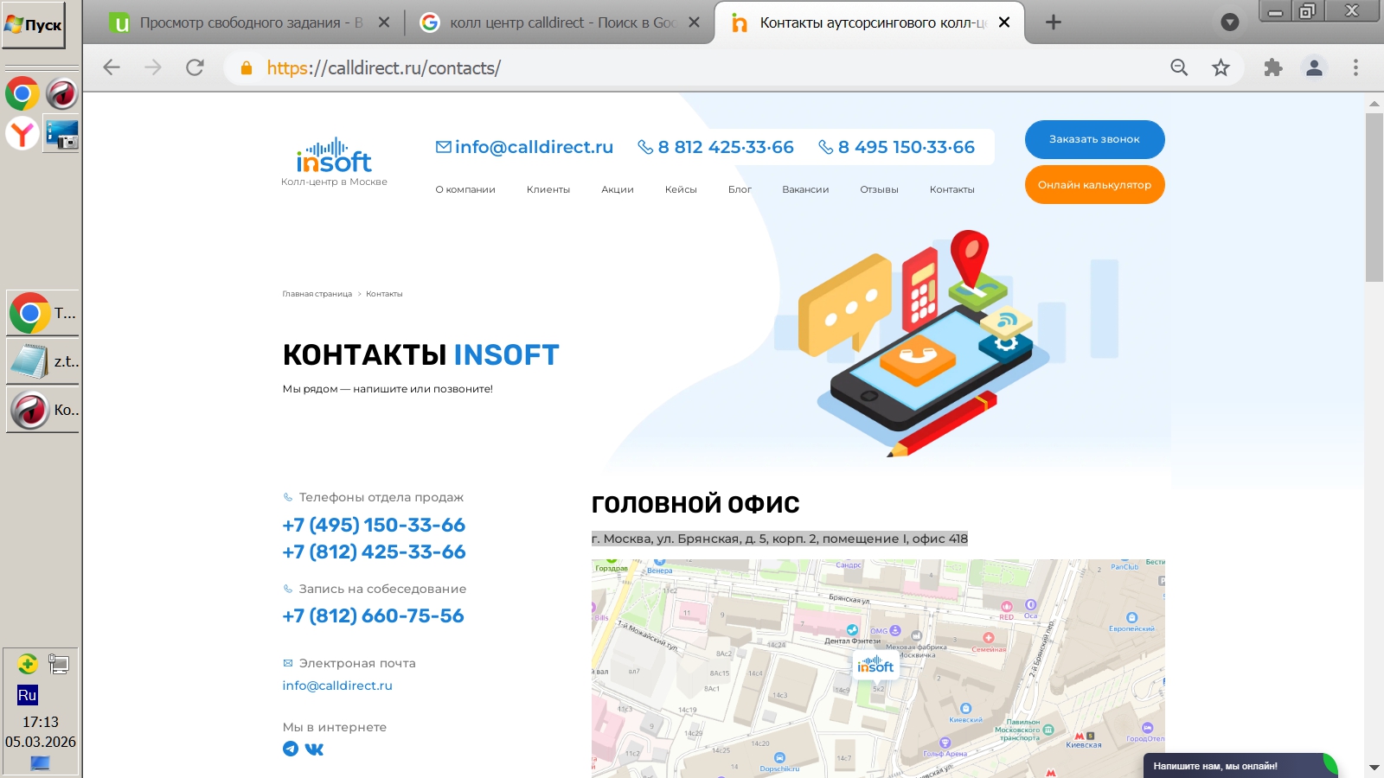Click the info@calldirect.ru link under Электронная почта
The height and width of the screenshot is (778, 1384).
pos(337,686)
